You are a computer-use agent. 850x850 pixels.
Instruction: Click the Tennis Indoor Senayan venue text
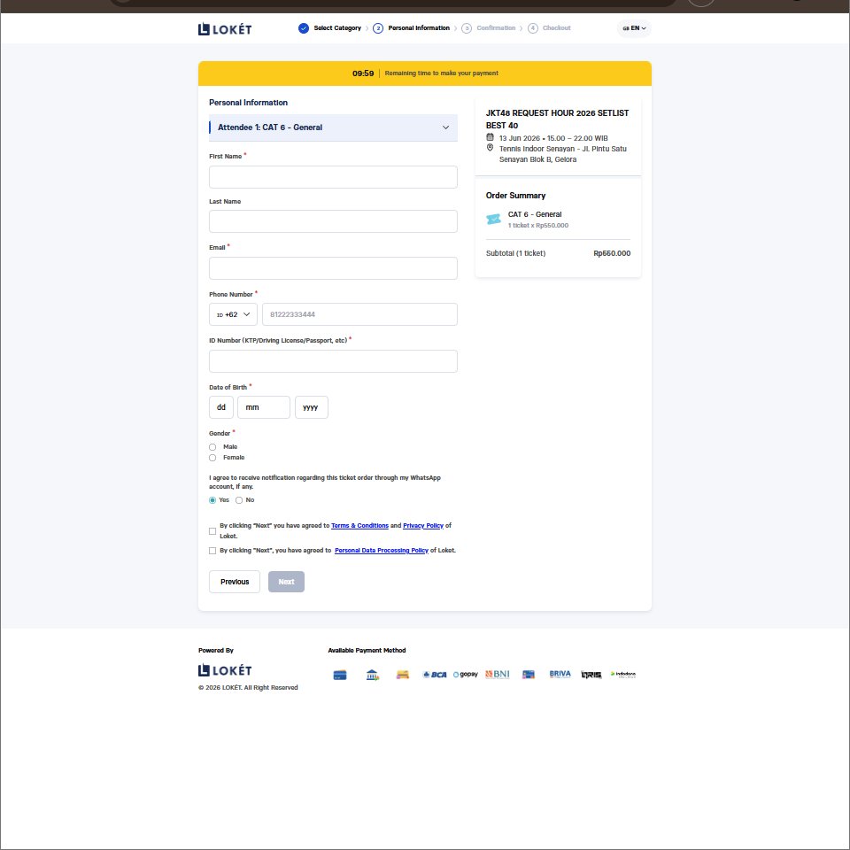click(x=563, y=154)
